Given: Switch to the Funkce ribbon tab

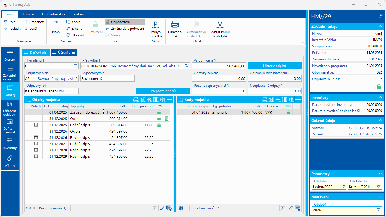Looking at the screenshot, I should click(x=28, y=14).
